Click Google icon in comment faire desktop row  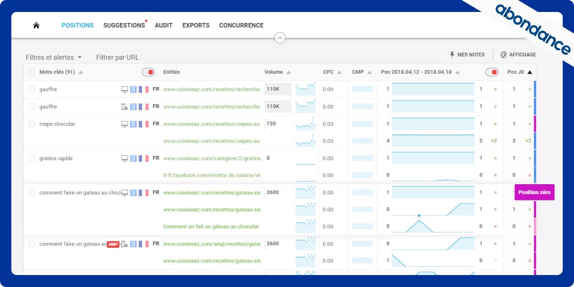point(133,193)
